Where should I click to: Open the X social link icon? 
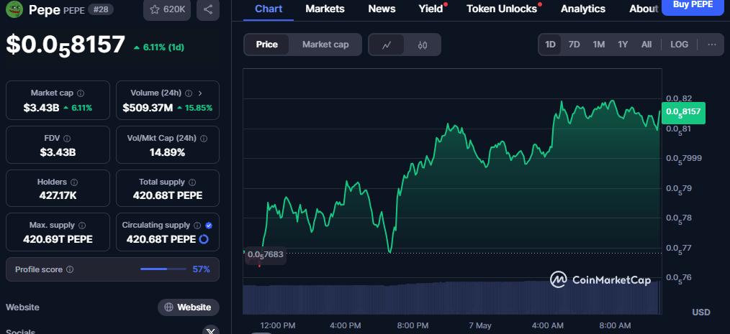click(x=211, y=331)
